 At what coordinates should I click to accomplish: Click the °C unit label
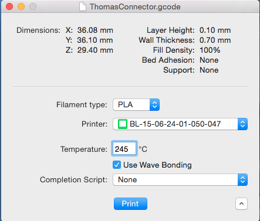coord(143,149)
